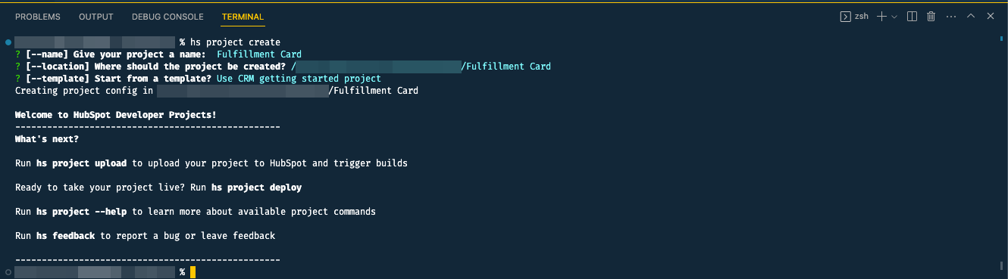1008x279 pixels.
Task: Click the blue command decoration dot
Action: (x=8, y=42)
